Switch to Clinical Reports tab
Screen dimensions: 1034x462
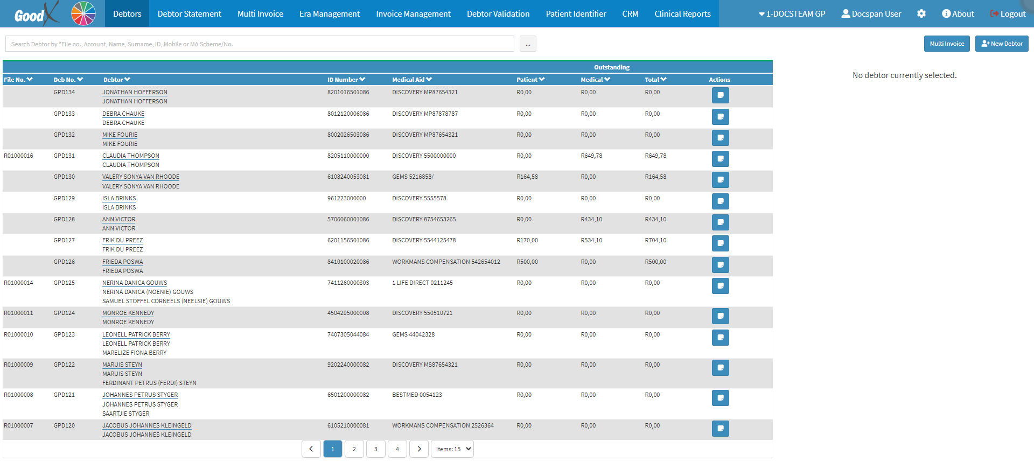coord(682,14)
